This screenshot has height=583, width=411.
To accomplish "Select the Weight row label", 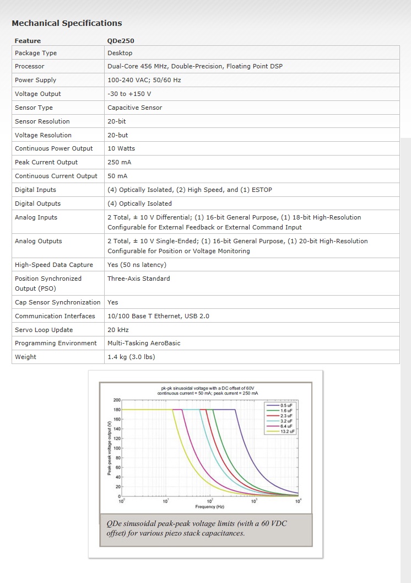I will (x=25, y=357).
